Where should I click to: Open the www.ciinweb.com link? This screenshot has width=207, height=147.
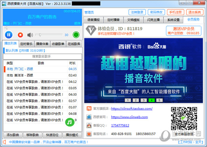(x=129, y=117)
